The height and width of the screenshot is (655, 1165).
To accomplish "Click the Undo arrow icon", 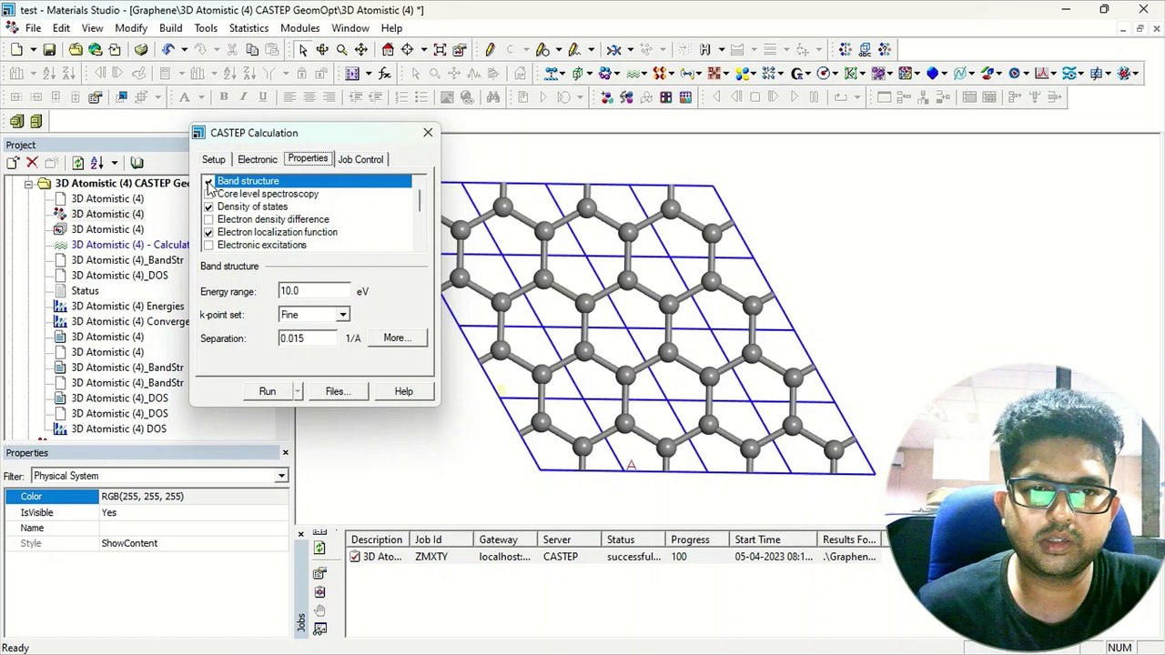I will (x=167, y=50).
